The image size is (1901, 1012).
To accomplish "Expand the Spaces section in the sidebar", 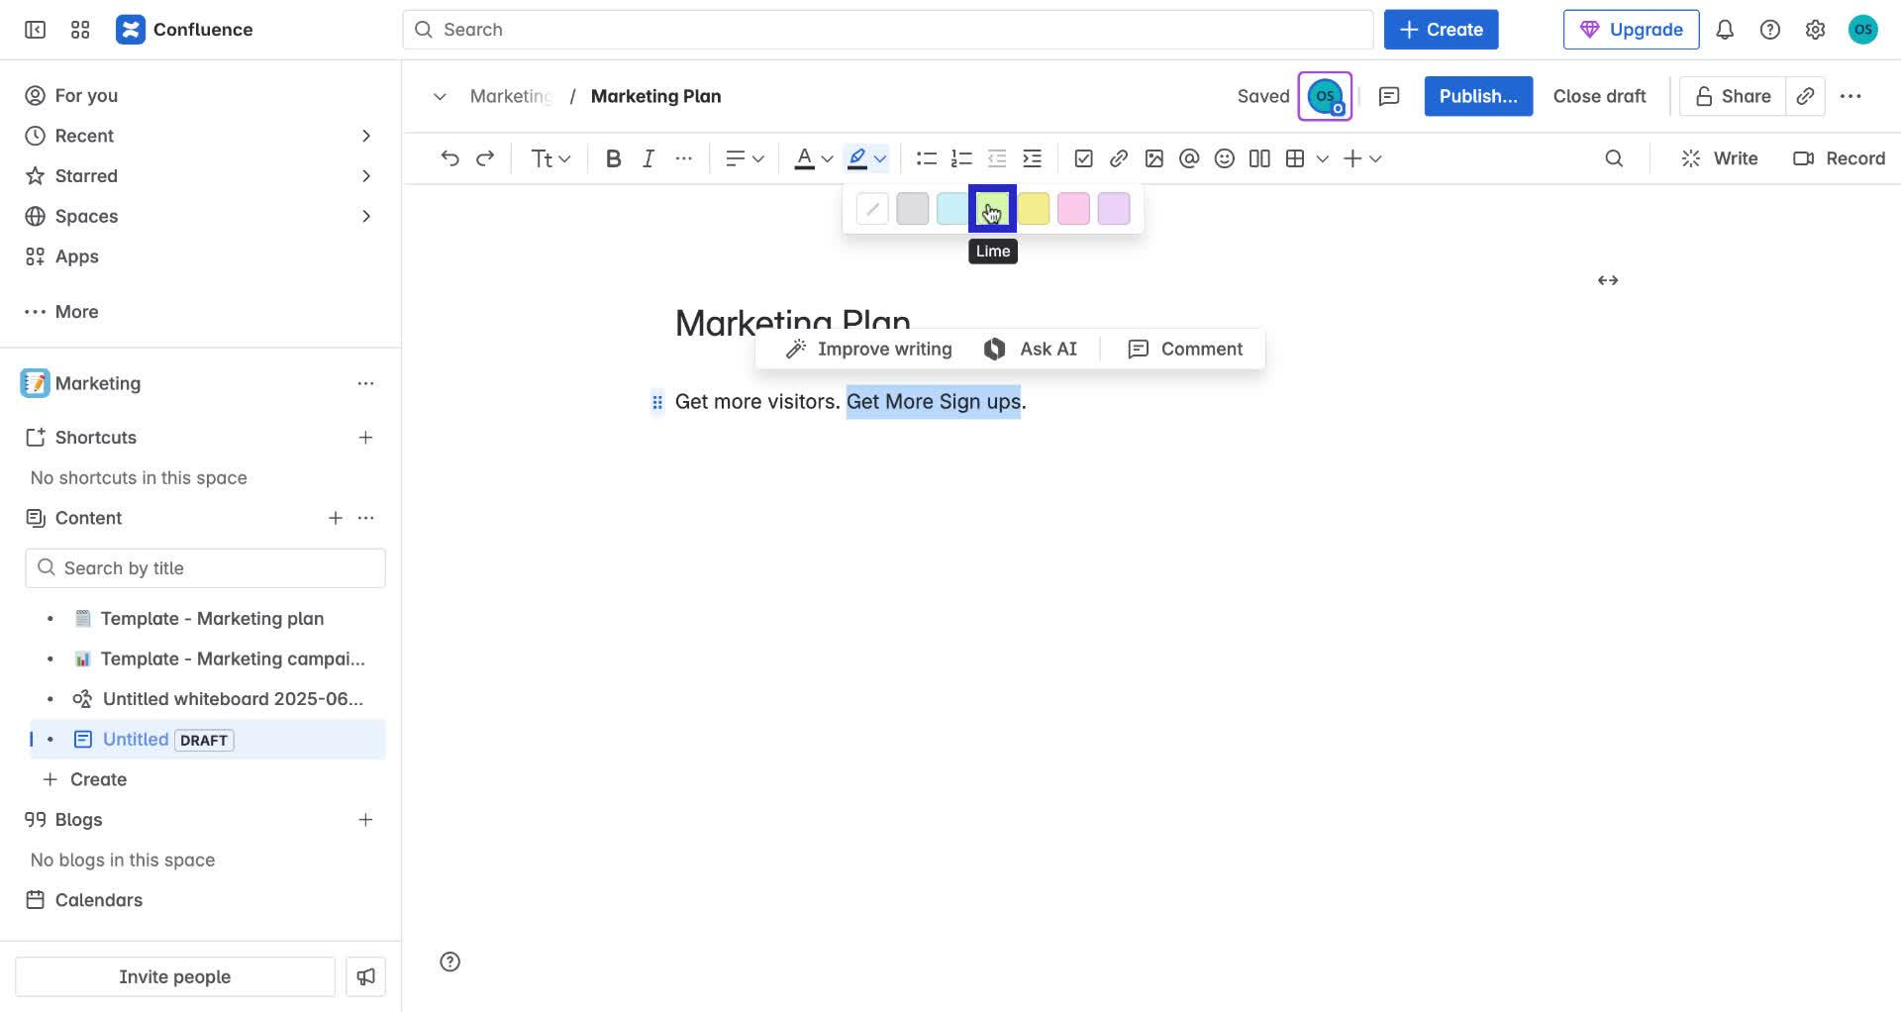I will point(366,216).
